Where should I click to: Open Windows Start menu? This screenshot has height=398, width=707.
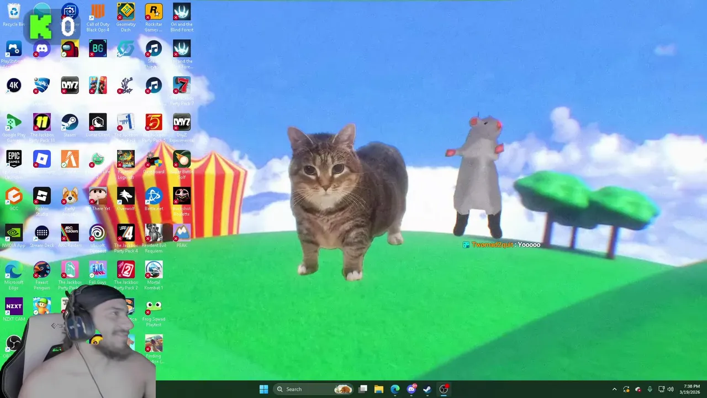click(263, 389)
